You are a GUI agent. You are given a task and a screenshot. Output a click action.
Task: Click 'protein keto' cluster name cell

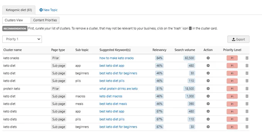(x=12, y=89)
